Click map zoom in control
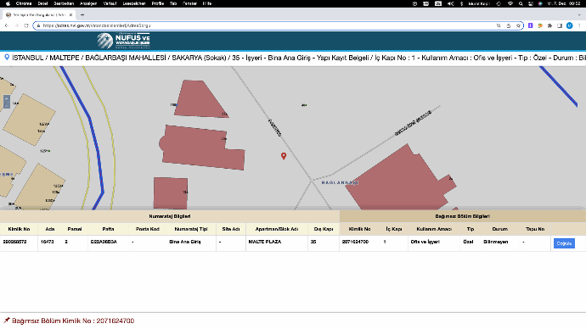Viewport: 586px width, 329px height. (x=6, y=98)
